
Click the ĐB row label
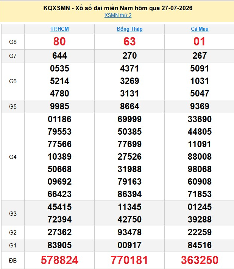click(13, 261)
